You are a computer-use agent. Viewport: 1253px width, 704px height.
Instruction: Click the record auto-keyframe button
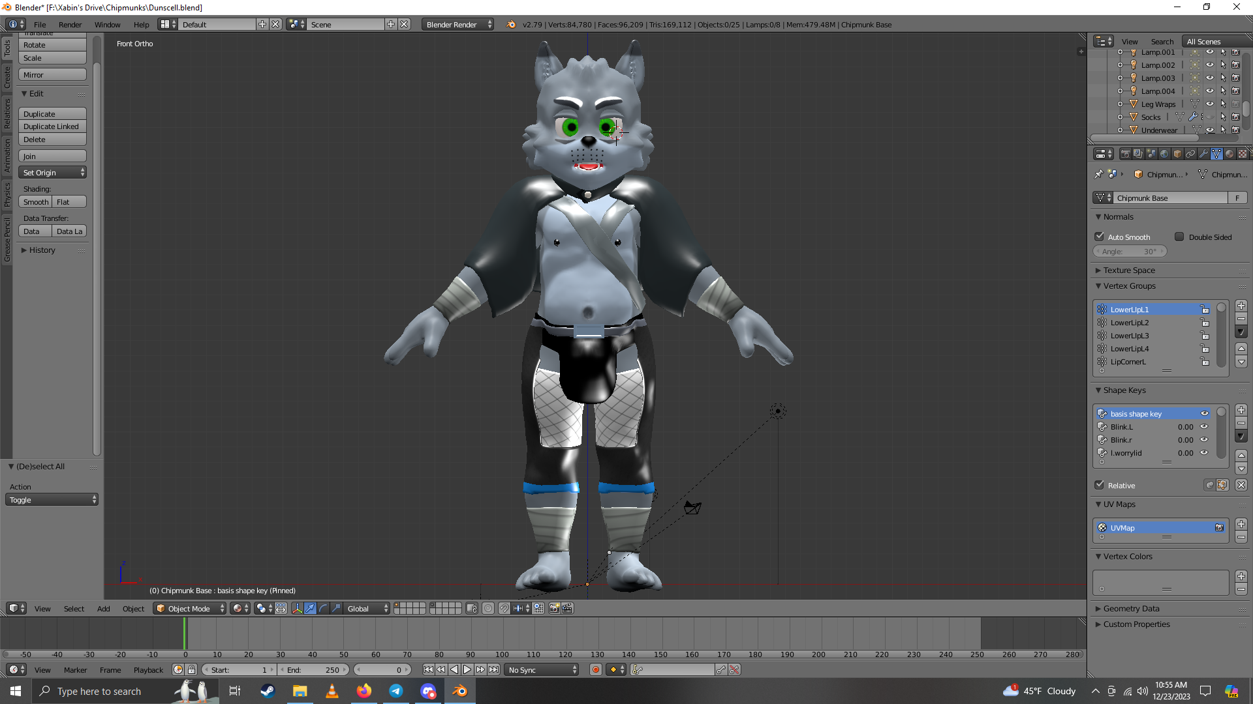click(x=595, y=669)
